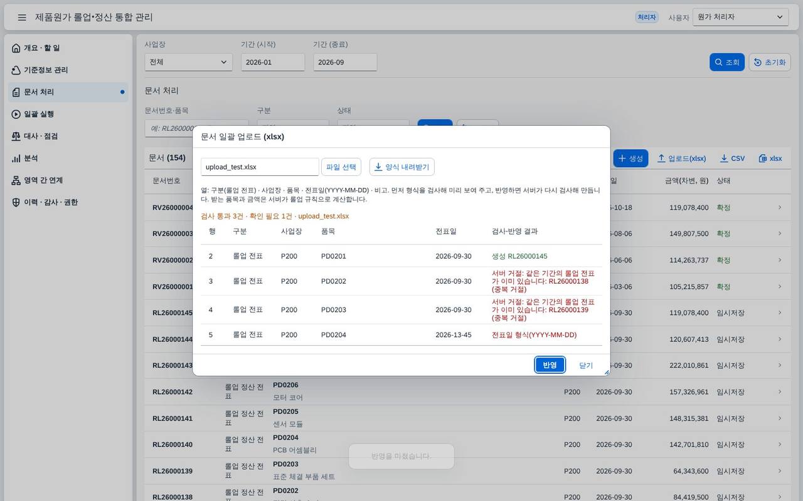Click PD0204 in the upload results

click(x=334, y=335)
